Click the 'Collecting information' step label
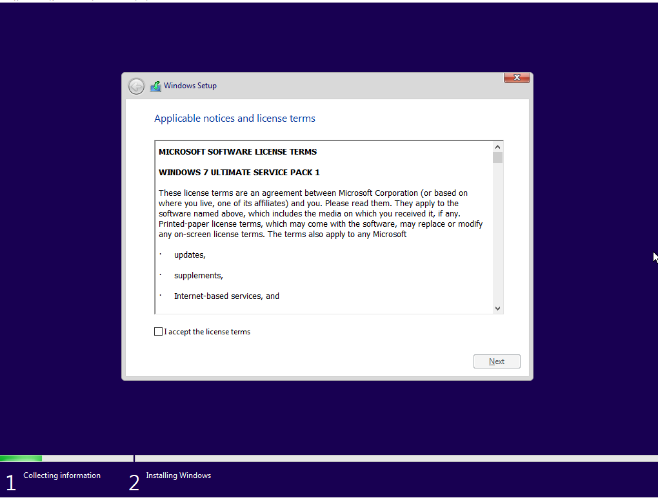The image size is (658, 498). point(62,475)
